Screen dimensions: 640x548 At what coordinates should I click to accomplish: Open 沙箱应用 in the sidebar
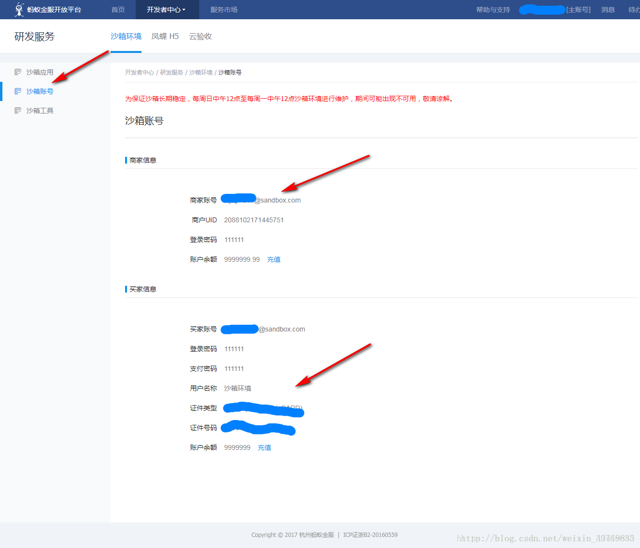(x=40, y=72)
